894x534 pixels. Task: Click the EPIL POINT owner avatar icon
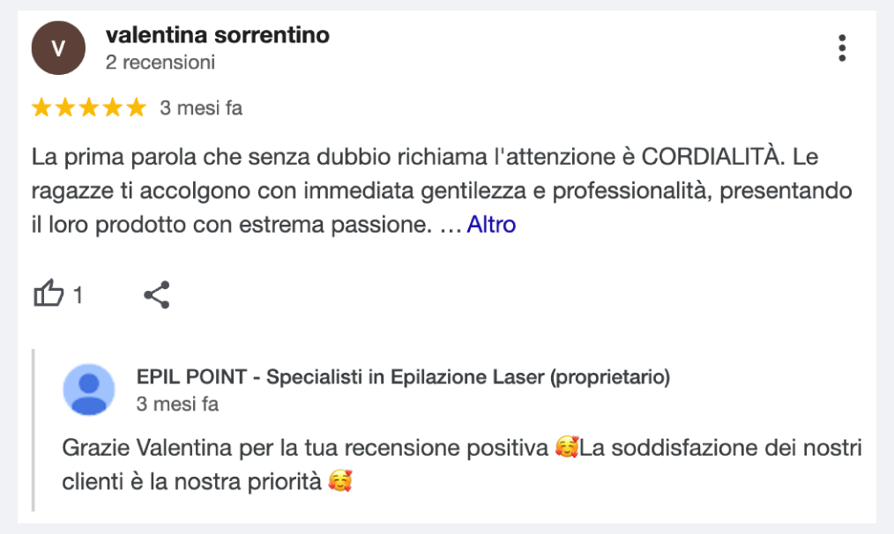(89, 389)
